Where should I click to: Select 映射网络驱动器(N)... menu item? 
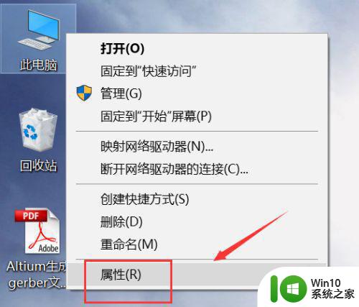click(157, 147)
